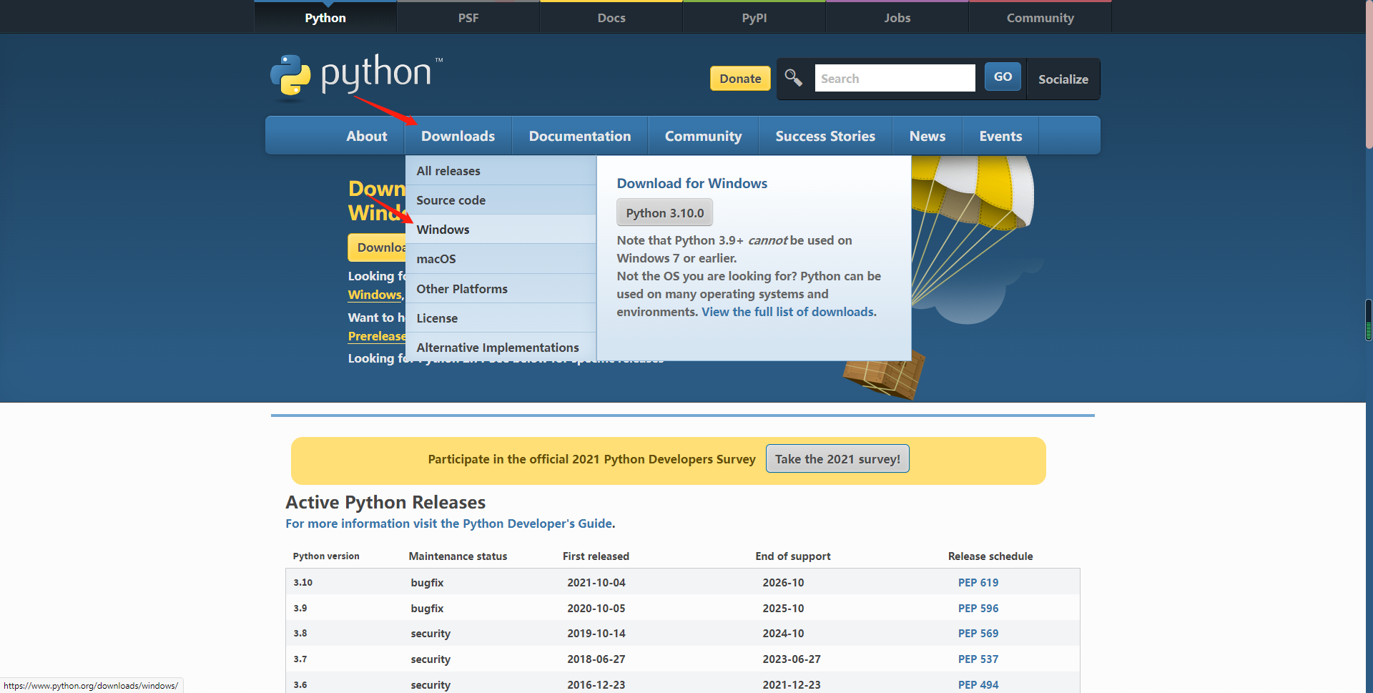Open the PEP 596 release schedule link

tap(978, 608)
